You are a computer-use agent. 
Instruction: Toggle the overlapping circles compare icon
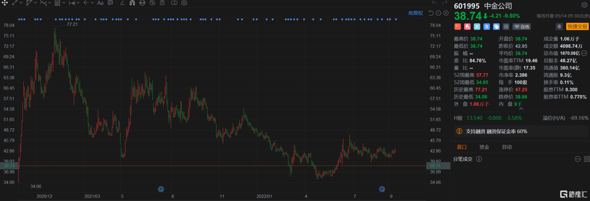point(174,3)
